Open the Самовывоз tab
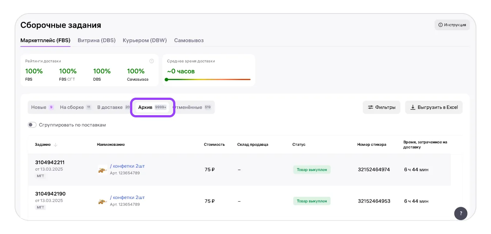Screen dimensions: 491x234 coord(189,40)
